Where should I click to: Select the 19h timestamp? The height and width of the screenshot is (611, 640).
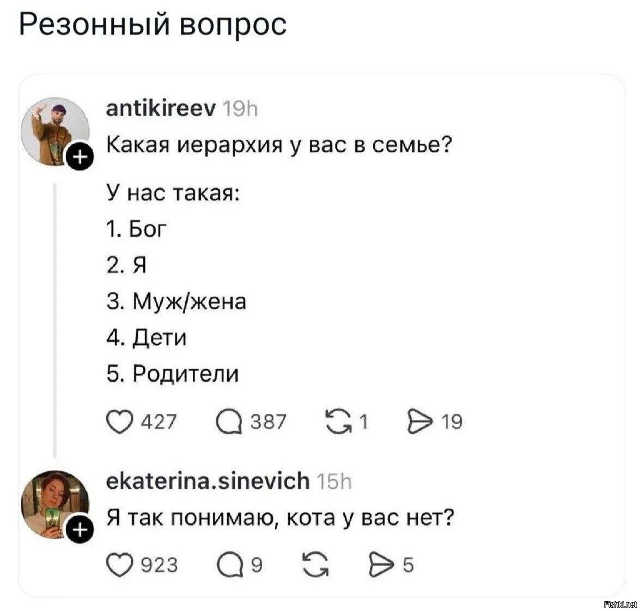(239, 108)
